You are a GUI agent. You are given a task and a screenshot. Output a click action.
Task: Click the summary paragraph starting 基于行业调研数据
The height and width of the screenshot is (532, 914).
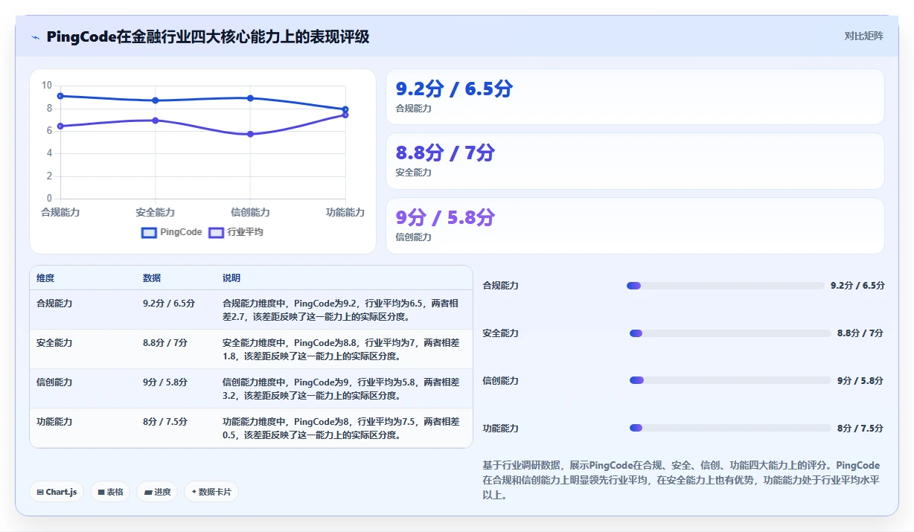[681, 480]
